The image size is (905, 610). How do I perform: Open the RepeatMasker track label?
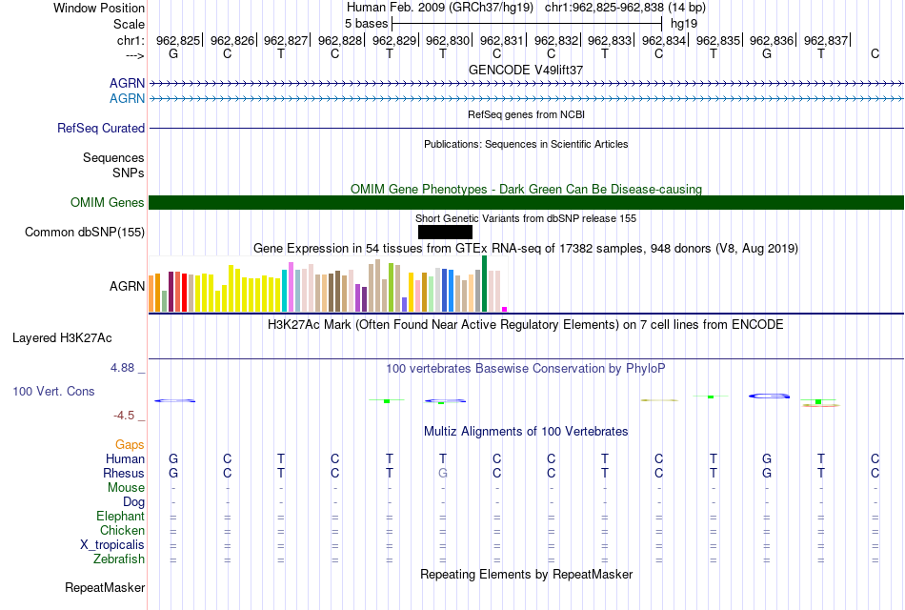105,587
